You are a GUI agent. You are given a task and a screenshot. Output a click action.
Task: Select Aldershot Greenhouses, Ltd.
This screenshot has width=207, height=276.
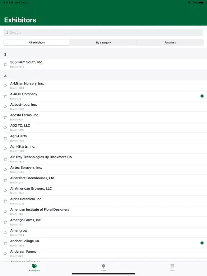103,180
